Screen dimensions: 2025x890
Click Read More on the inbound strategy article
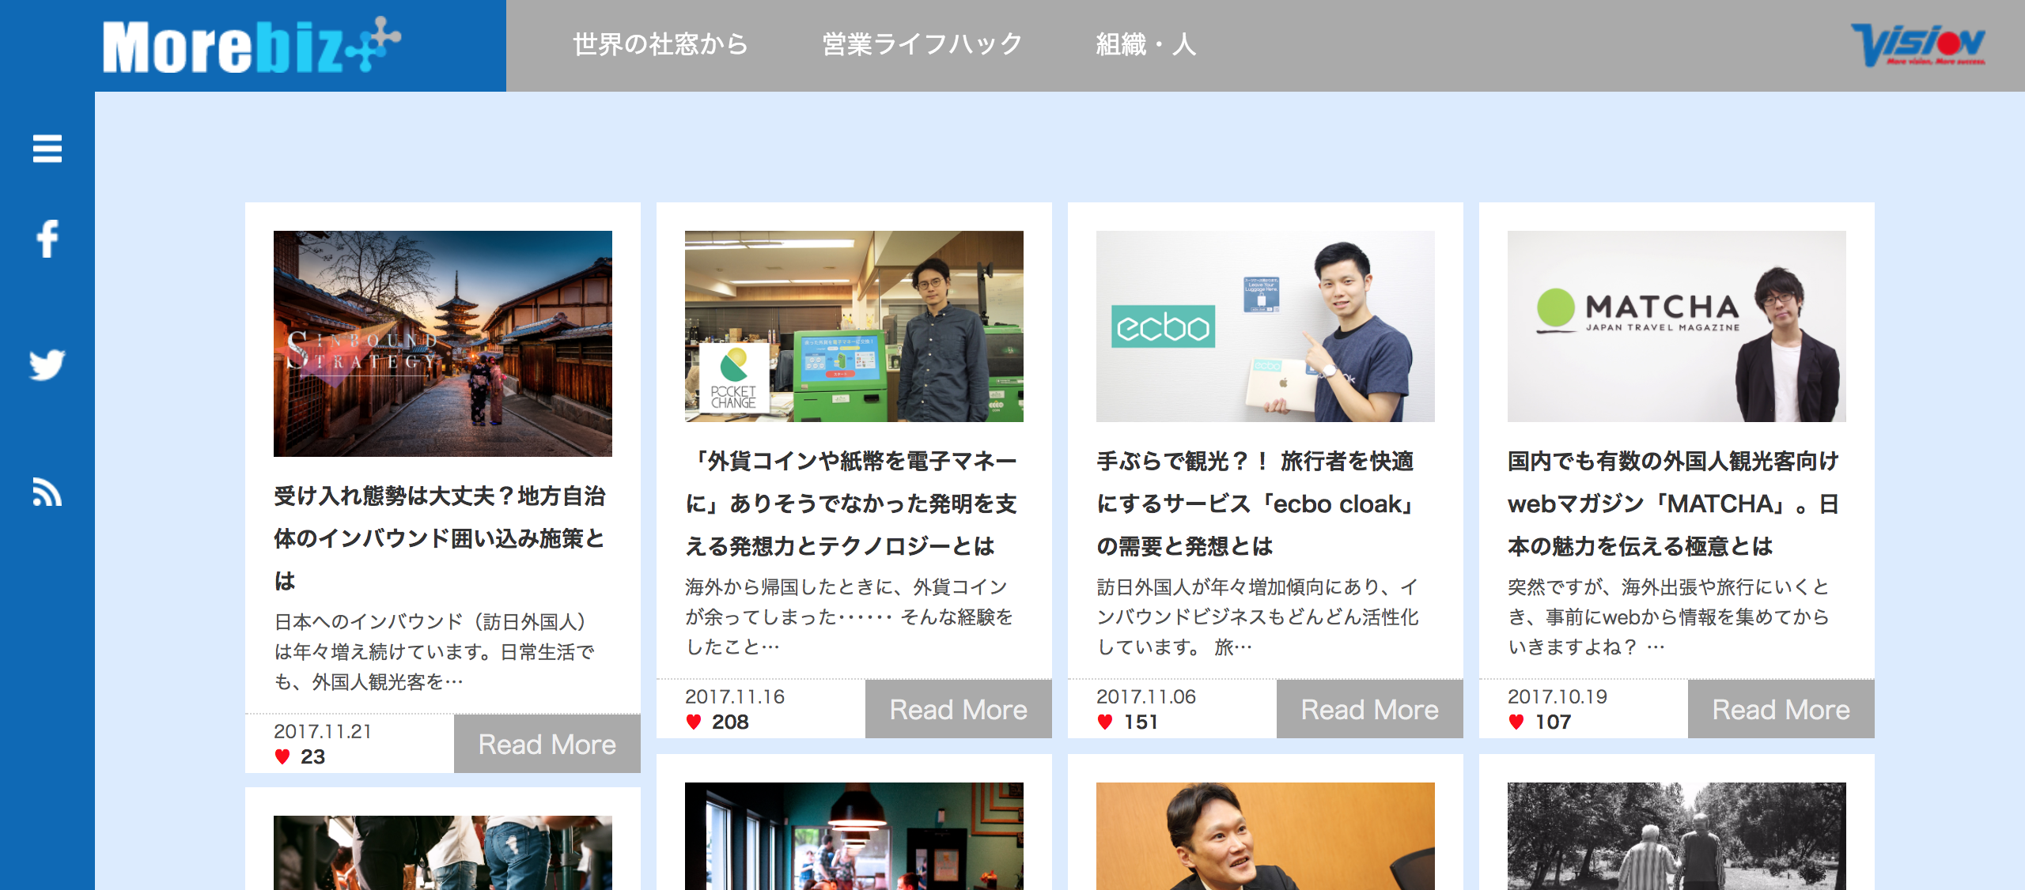coord(547,743)
